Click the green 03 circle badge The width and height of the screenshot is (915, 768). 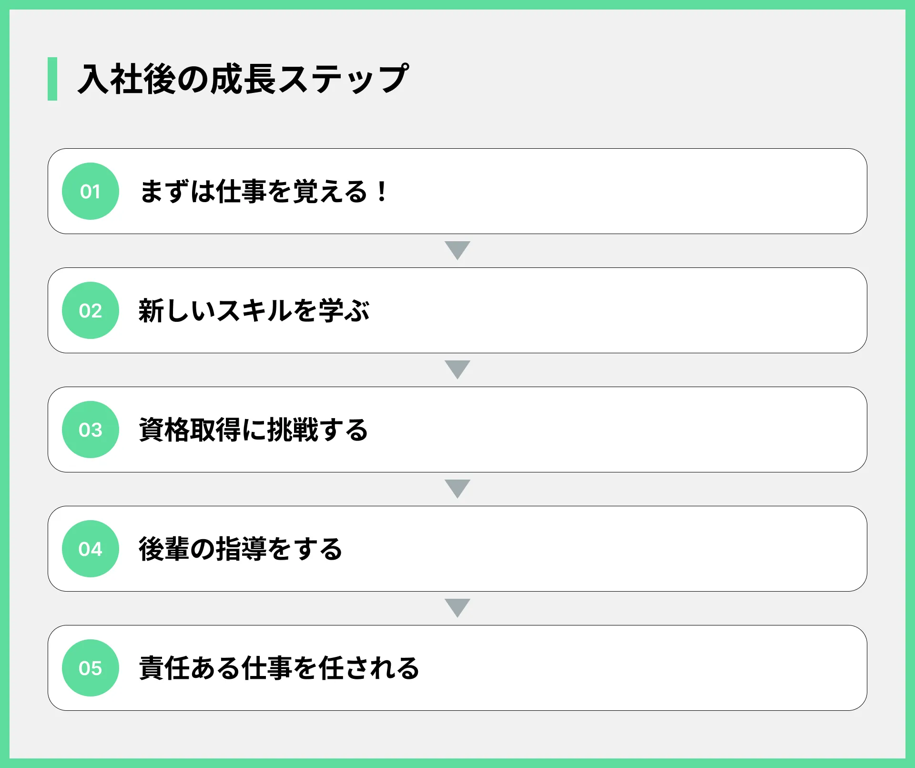coord(91,430)
